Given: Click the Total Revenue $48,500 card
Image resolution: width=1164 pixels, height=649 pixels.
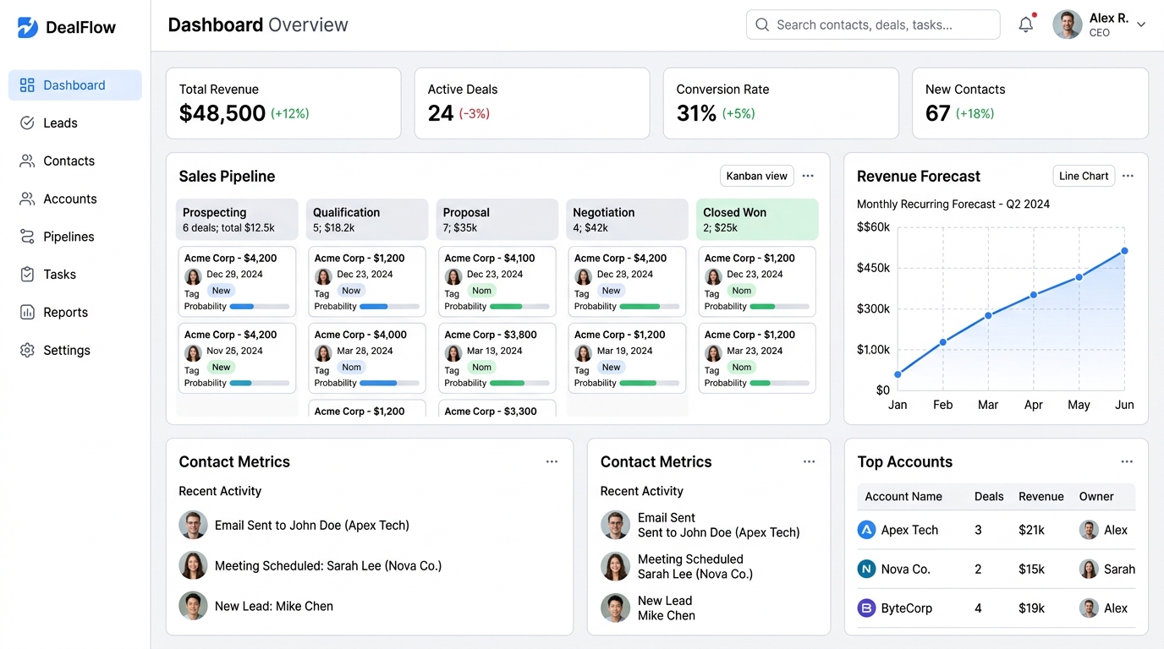Looking at the screenshot, I should [283, 103].
